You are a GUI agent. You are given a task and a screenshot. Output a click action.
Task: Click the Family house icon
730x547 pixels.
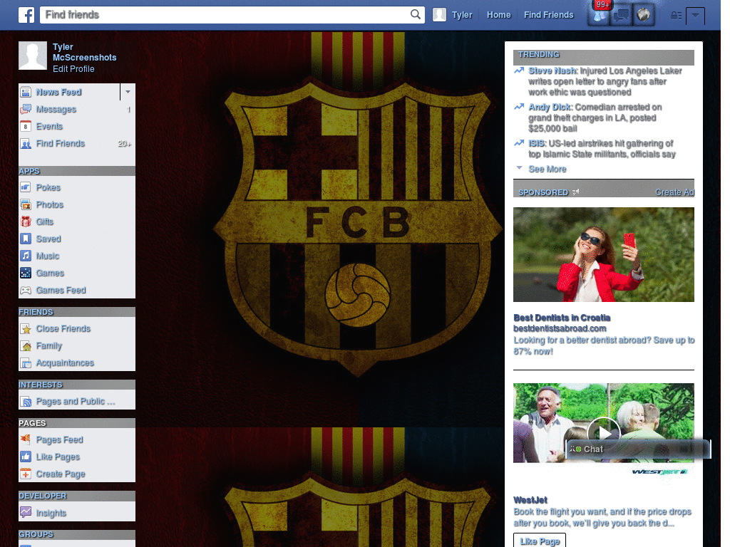coord(26,346)
